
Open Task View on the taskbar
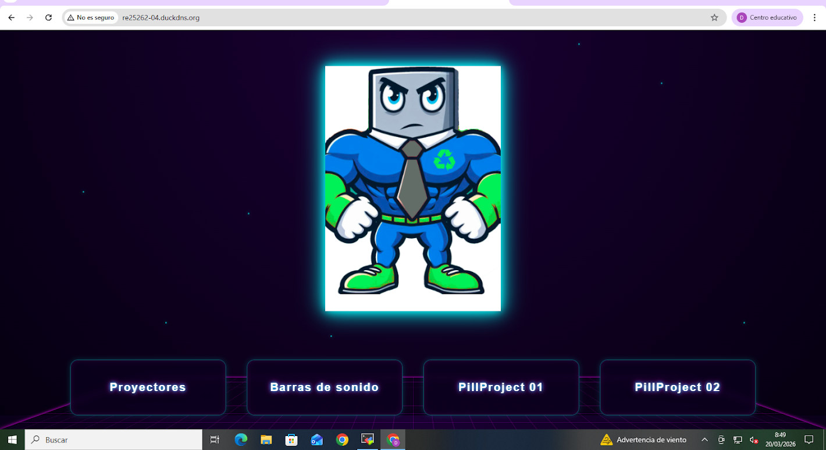(x=215, y=440)
